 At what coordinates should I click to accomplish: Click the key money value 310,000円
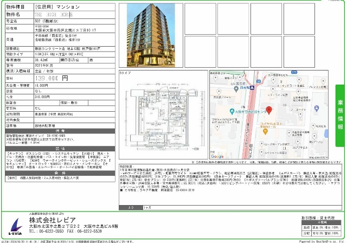42,97
